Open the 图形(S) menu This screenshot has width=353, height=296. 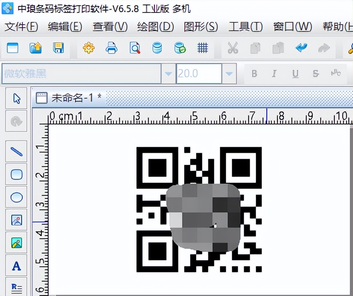point(201,27)
